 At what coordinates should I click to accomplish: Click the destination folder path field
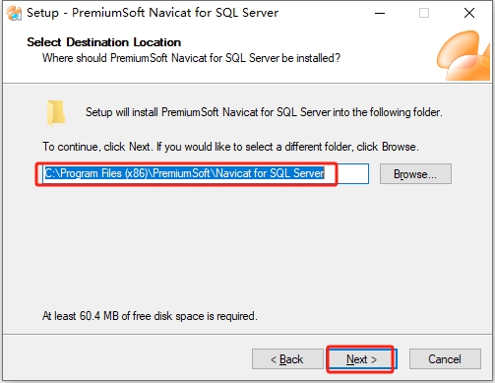(206, 173)
